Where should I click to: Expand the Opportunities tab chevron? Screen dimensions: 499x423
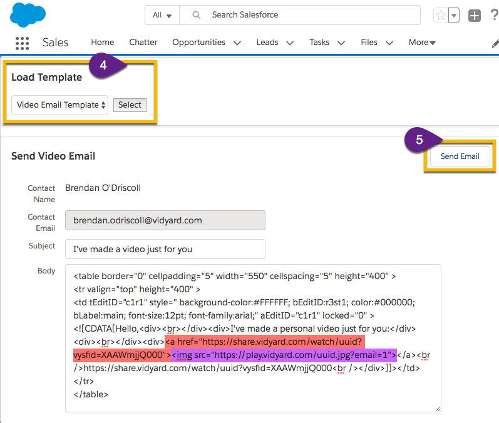point(237,43)
